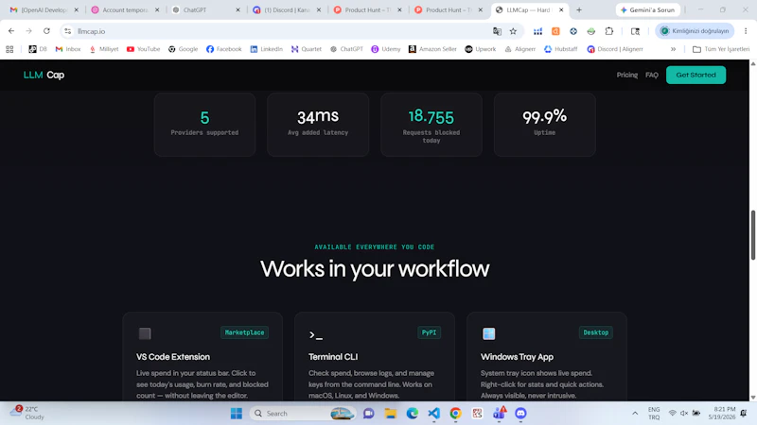757x425 pixels.
Task: Click the Terminal CLI prompt icon
Action: point(316,335)
